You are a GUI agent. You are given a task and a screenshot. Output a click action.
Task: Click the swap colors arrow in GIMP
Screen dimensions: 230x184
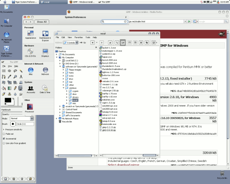[14, 99]
